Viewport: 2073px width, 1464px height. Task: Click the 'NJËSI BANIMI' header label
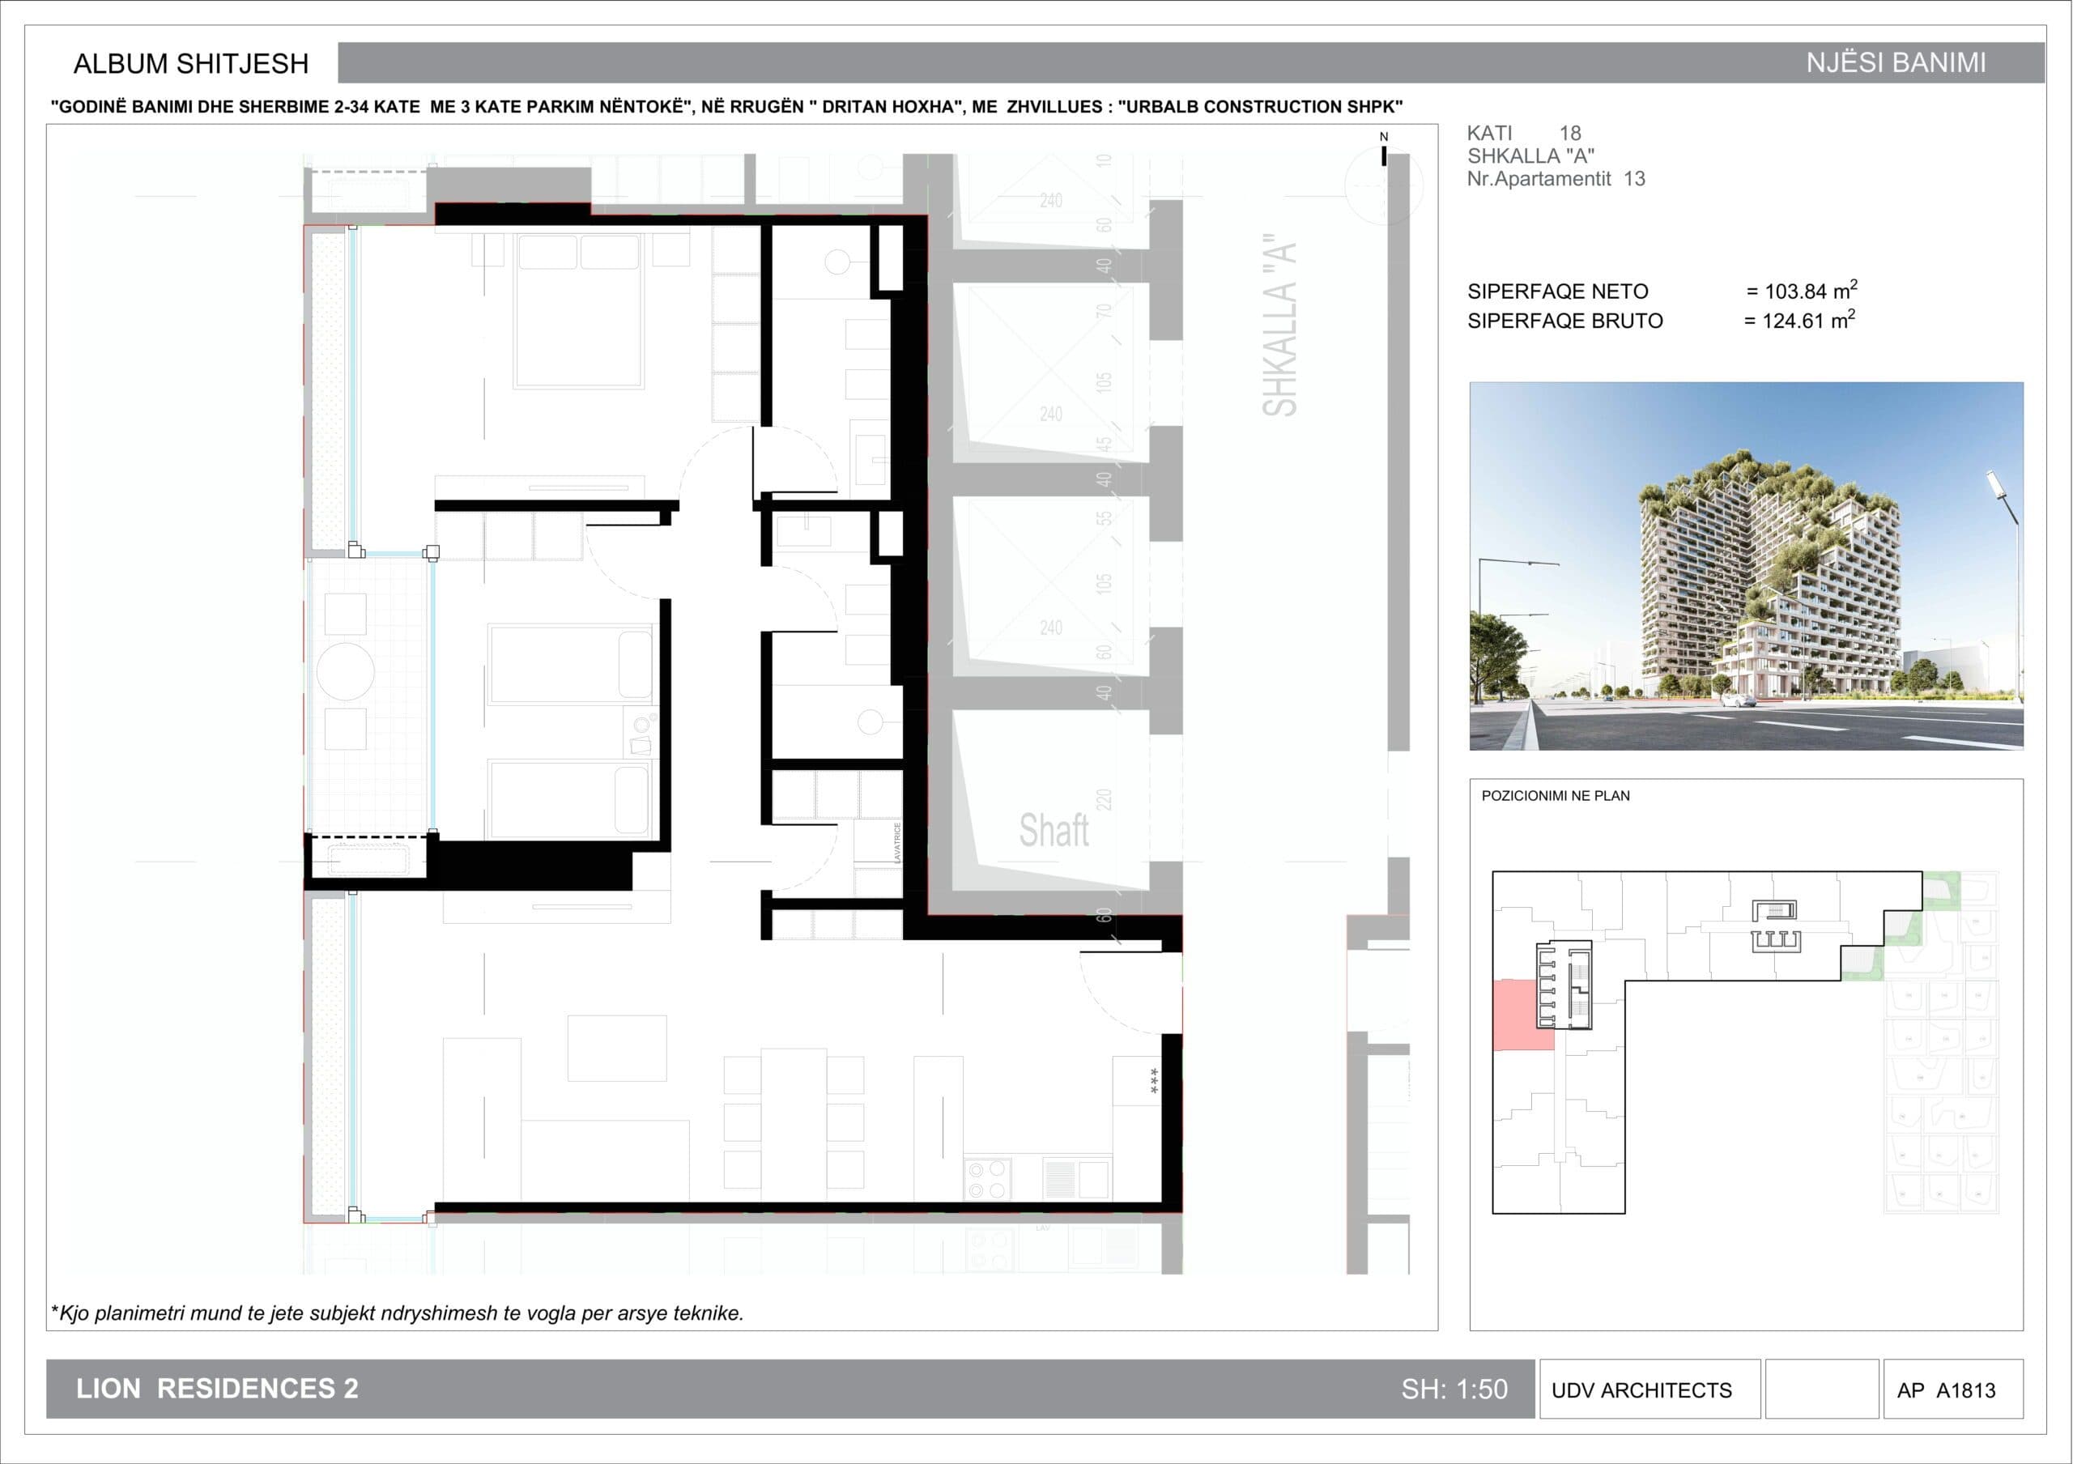coord(1895,63)
